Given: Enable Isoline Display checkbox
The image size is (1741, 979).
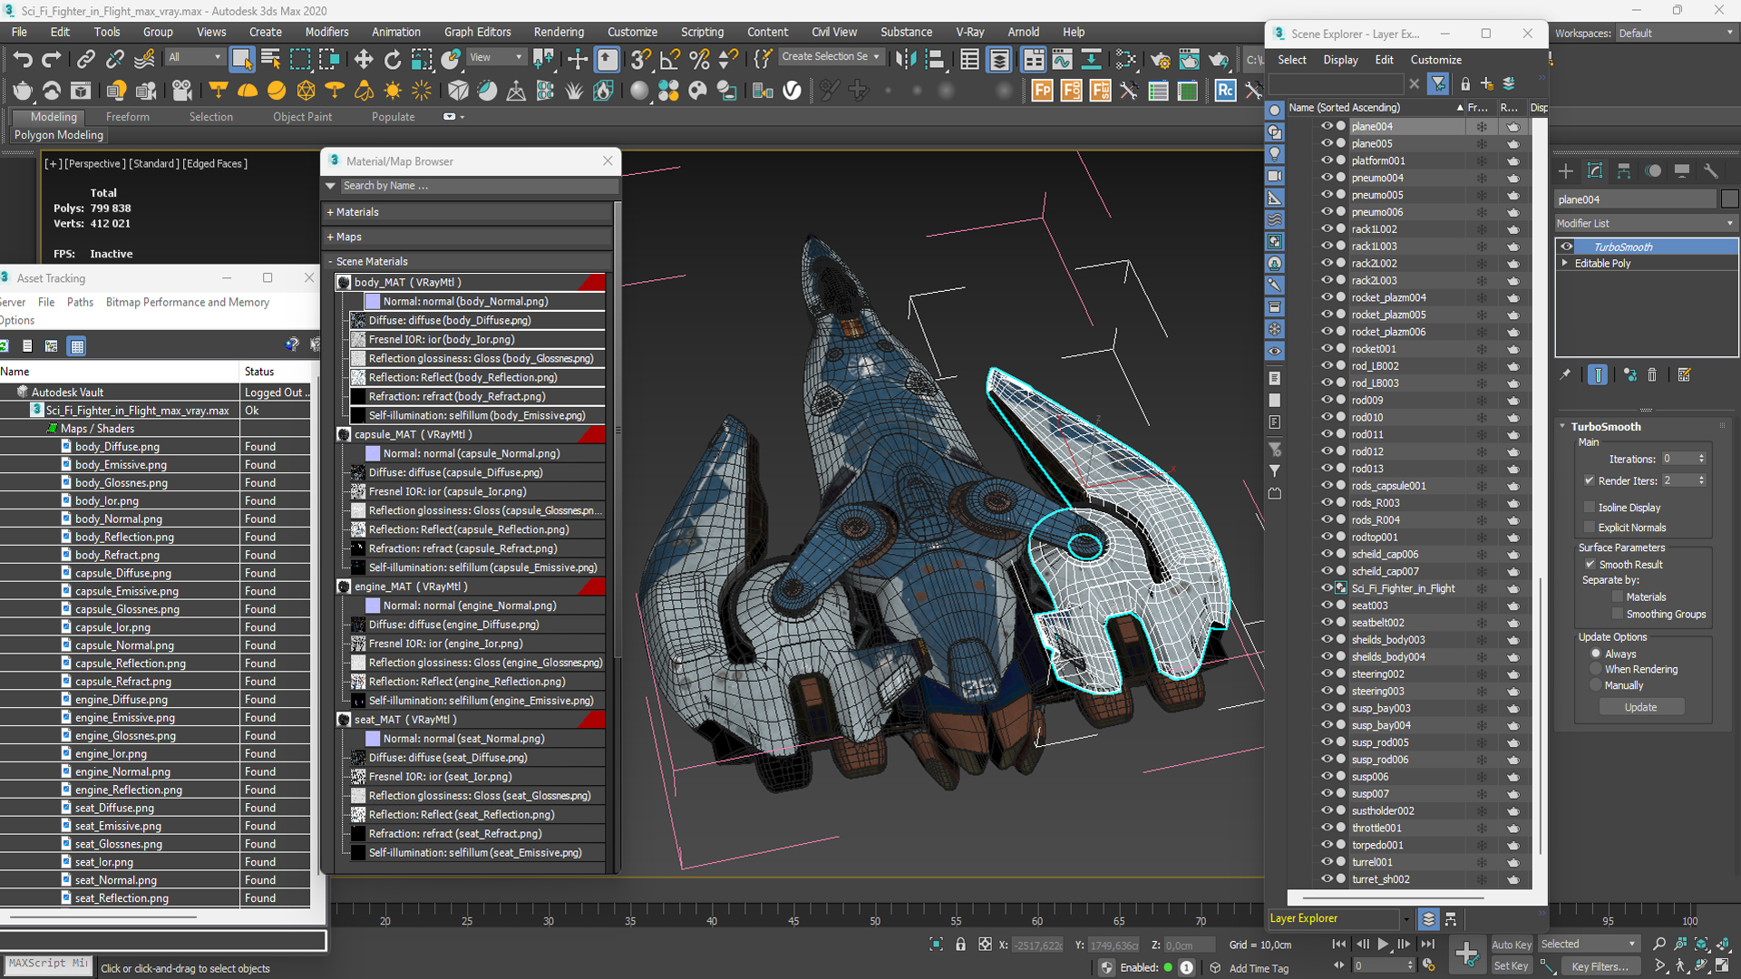Looking at the screenshot, I should click(1589, 507).
